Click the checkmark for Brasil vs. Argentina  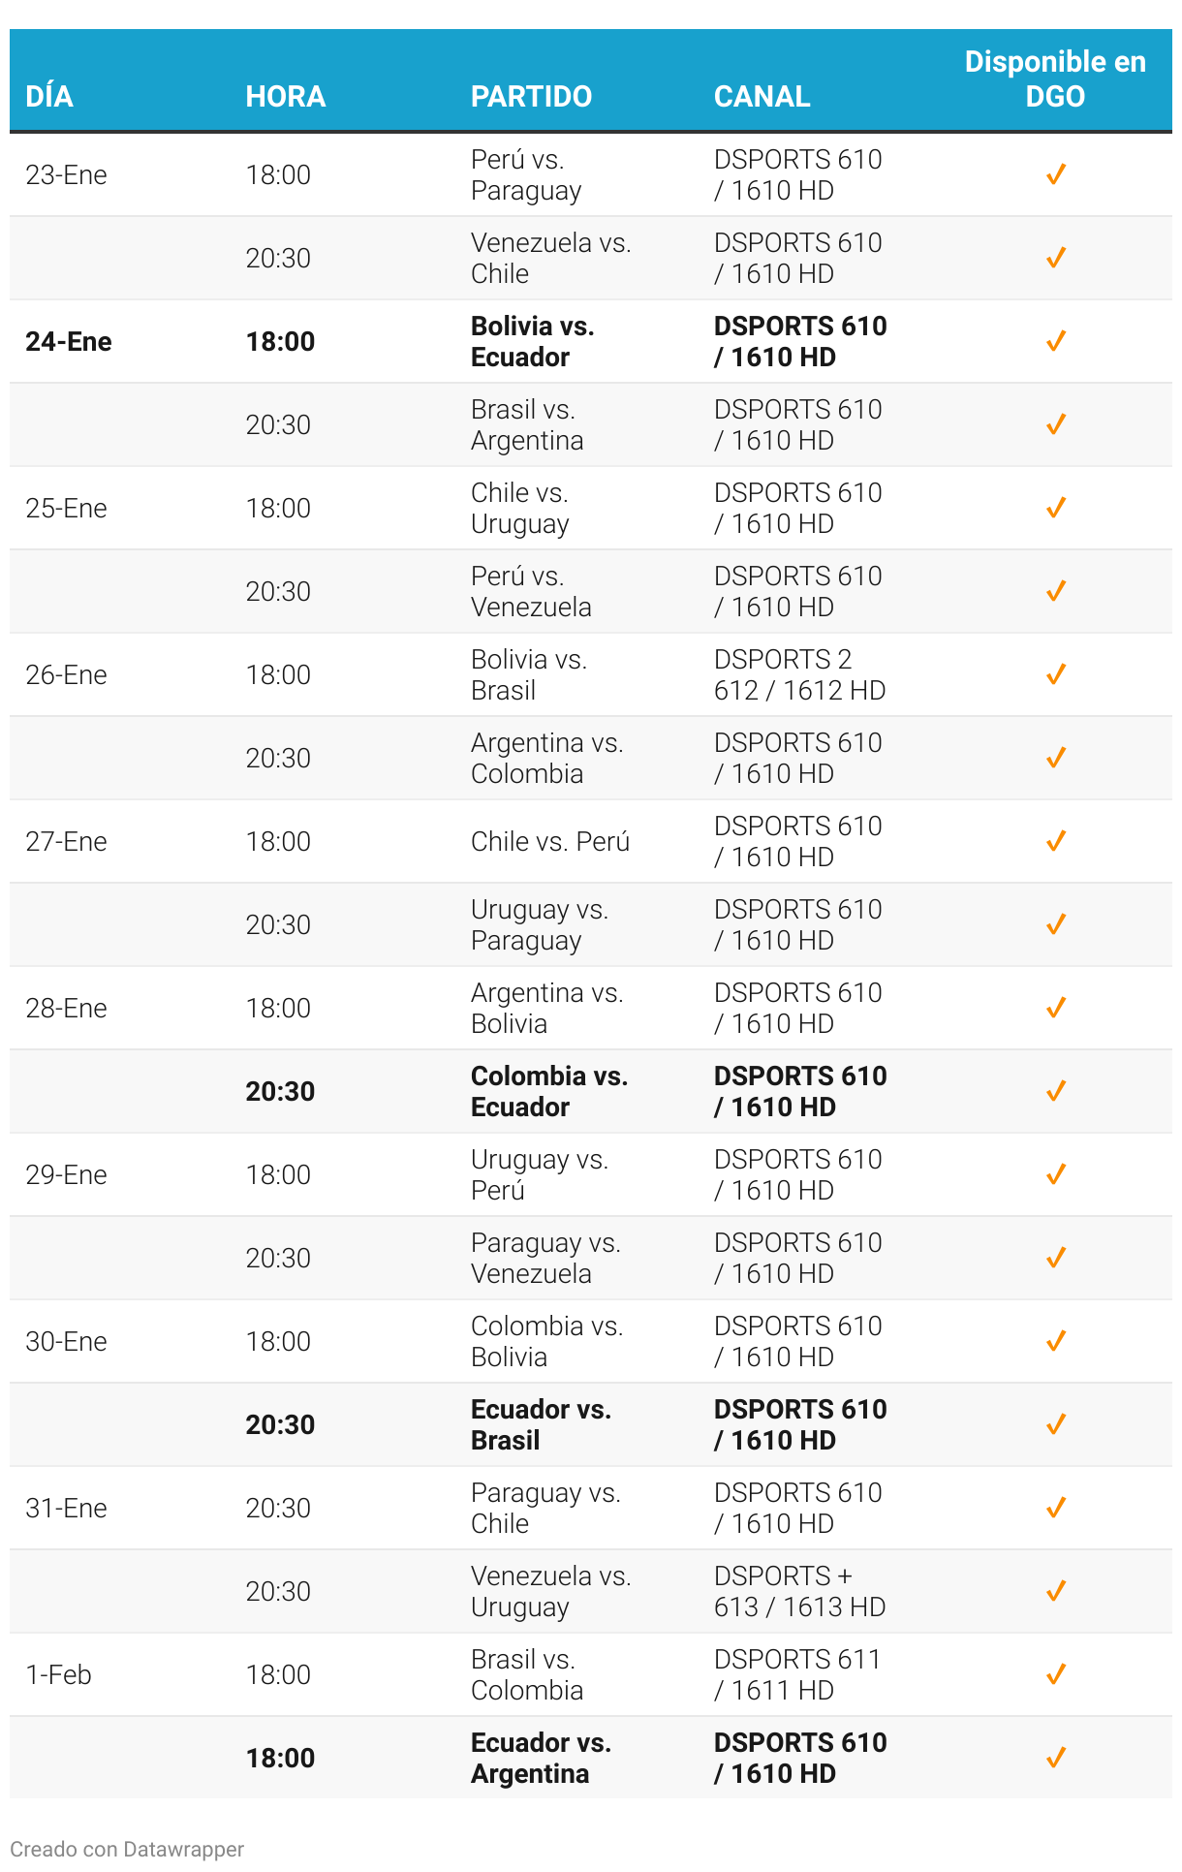1055,424
